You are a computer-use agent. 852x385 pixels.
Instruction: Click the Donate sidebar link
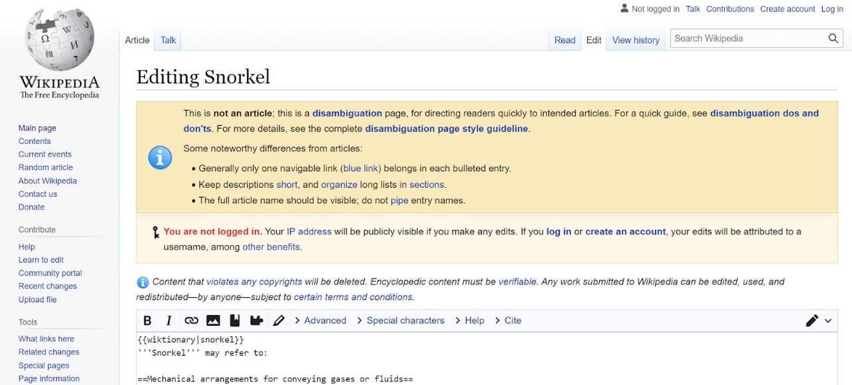(x=31, y=207)
